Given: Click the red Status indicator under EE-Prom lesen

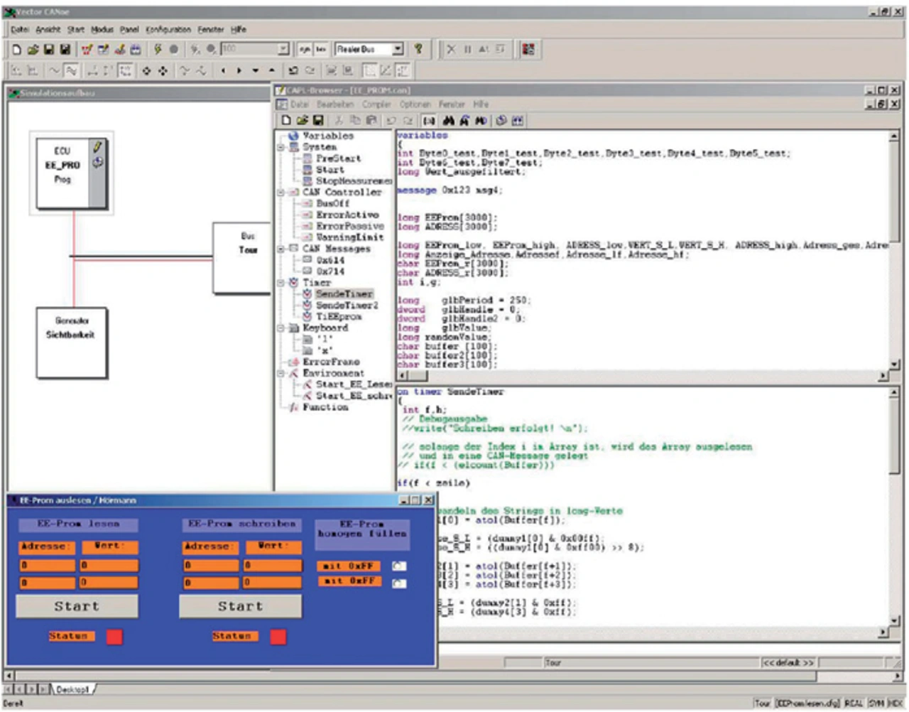Looking at the screenshot, I should point(114,637).
